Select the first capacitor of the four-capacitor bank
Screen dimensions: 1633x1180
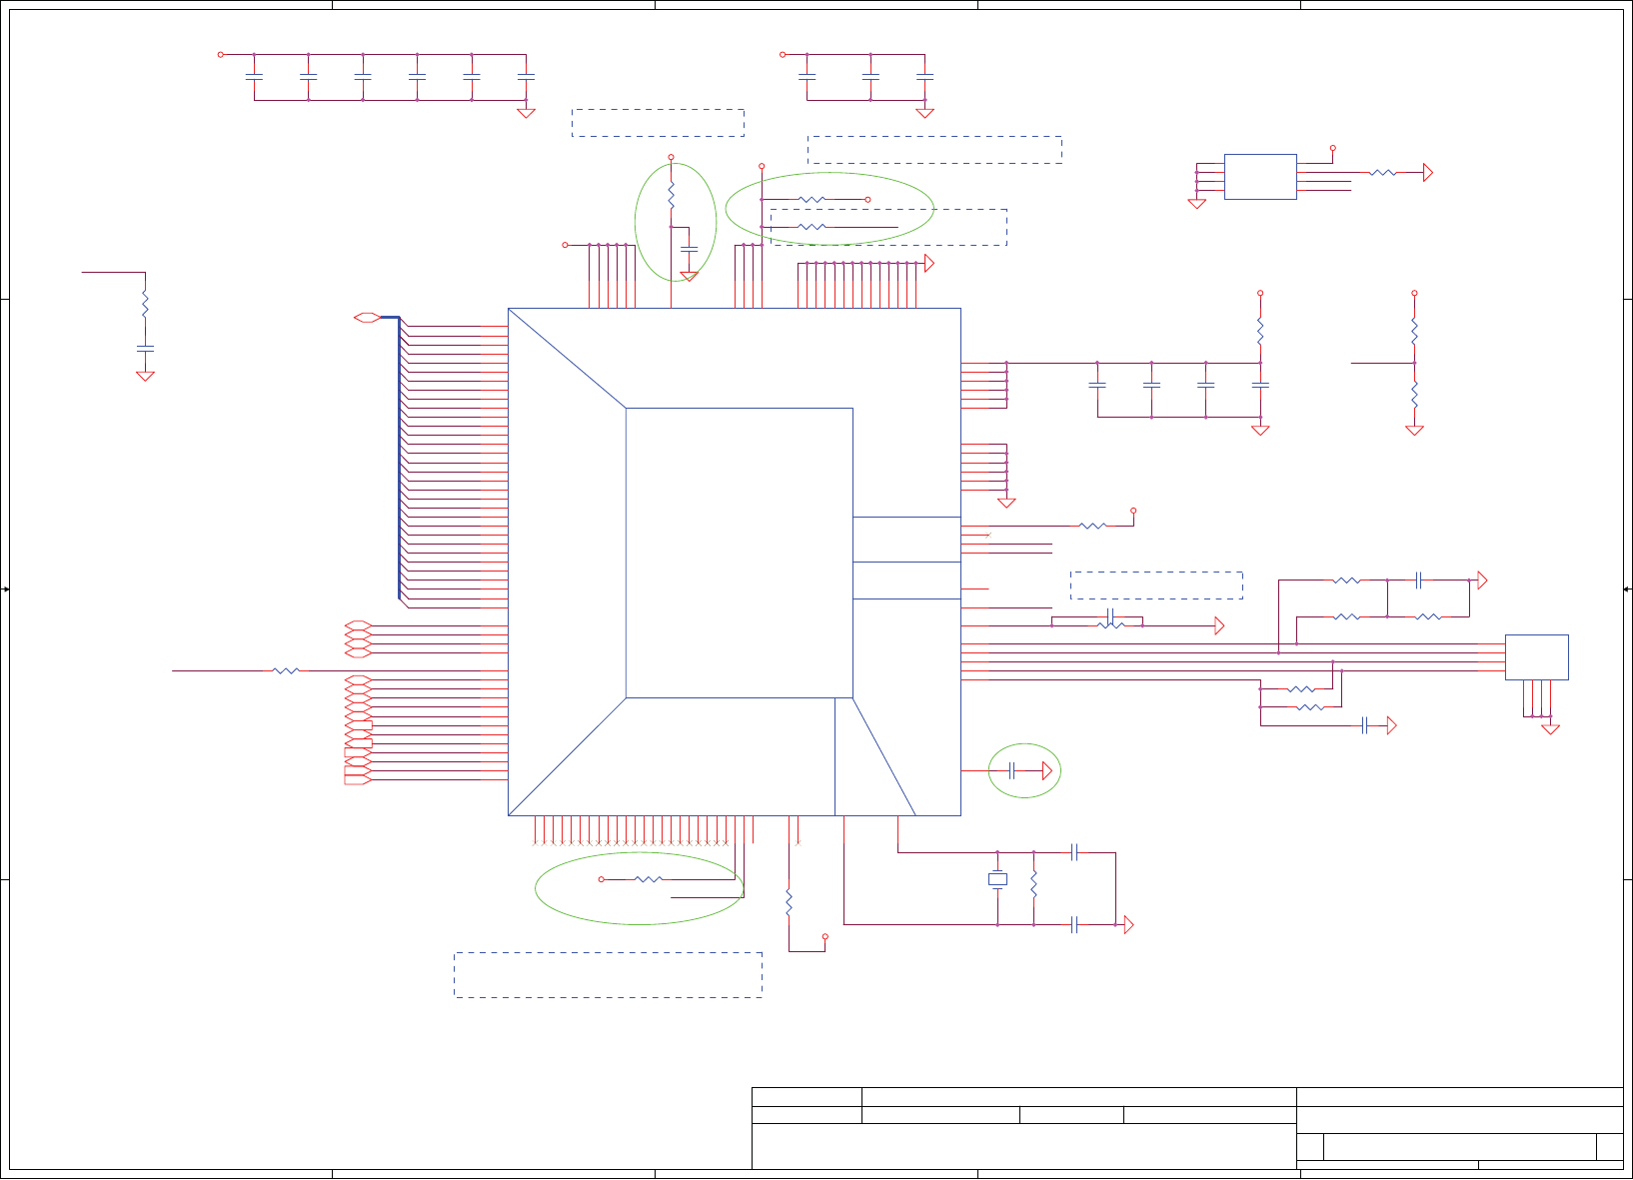1097,385
